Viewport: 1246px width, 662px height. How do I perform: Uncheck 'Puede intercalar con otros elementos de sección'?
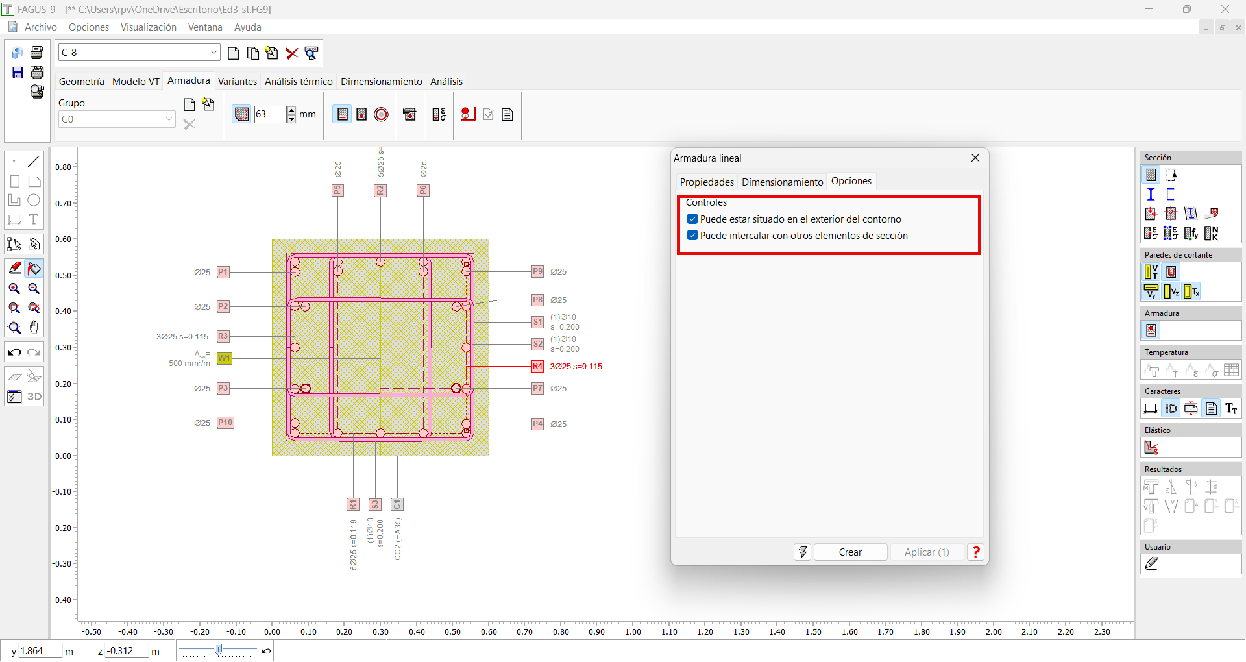(692, 236)
